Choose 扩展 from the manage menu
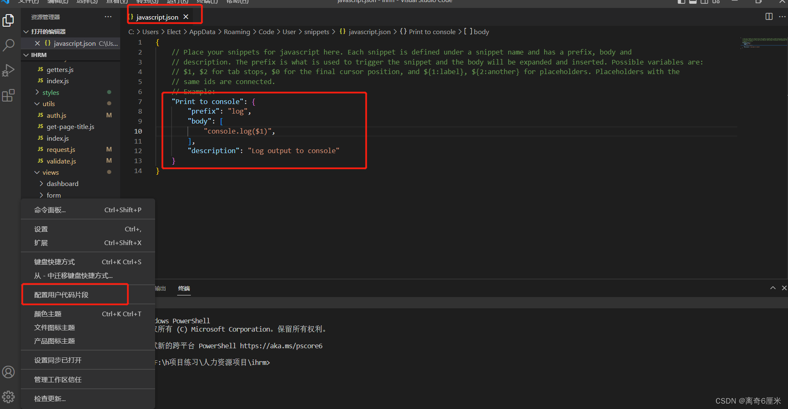788x409 pixels. click(x=88, y=243)
